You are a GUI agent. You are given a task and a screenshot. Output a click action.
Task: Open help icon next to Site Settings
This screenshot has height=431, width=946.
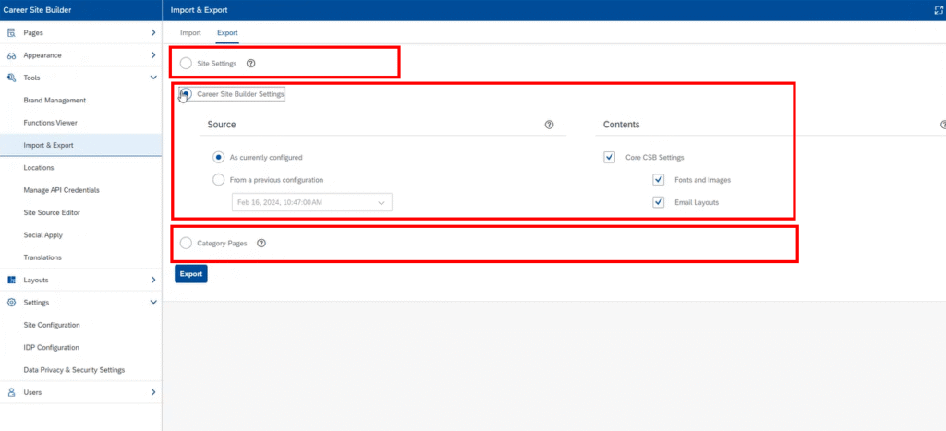(251, 64)
